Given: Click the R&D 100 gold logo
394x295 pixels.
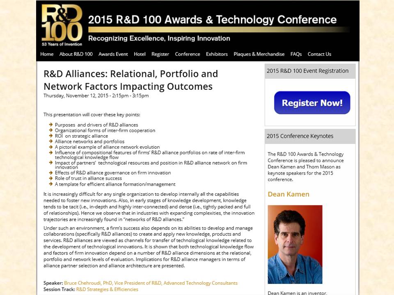Looking at the screenshot, I should tap(62, 25).
